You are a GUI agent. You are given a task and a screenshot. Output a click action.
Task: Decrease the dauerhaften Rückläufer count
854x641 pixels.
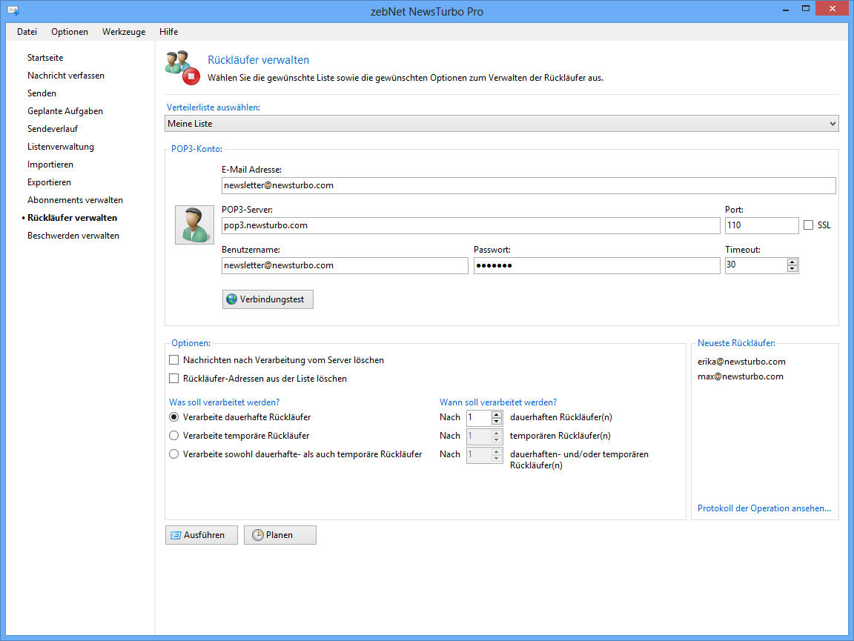tap(496, 421)
